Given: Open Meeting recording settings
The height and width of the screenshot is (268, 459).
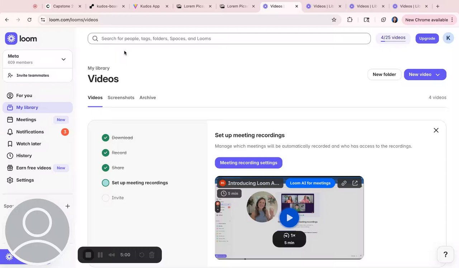Looking at the screenshot, I should [249, 163].
